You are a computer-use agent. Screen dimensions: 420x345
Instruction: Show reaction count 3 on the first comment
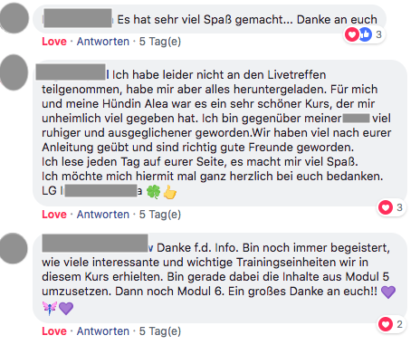tap(378, 34)
